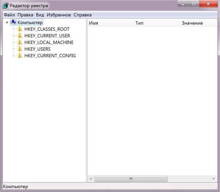Open the Правка menu
Image resolution: width=220 pixels, height=192 pixels.
[x=25, y=15]
